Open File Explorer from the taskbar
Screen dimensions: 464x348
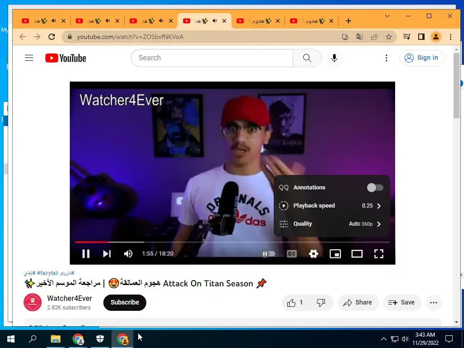55,339
